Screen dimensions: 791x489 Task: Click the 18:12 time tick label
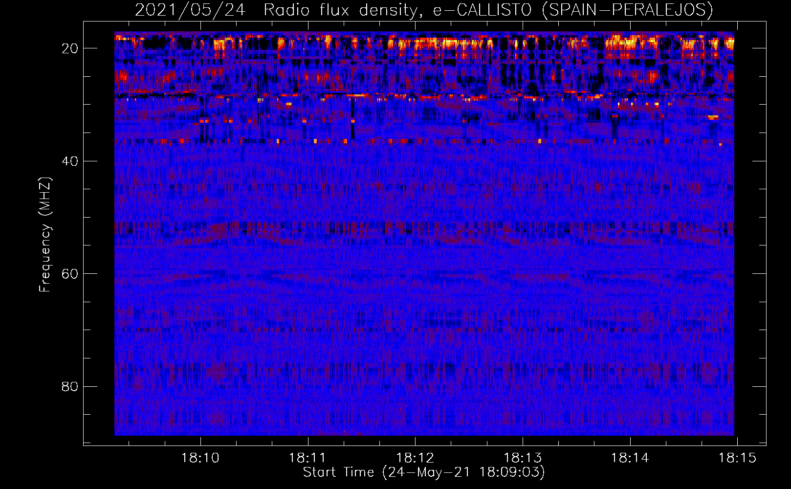tap(415, 458)
